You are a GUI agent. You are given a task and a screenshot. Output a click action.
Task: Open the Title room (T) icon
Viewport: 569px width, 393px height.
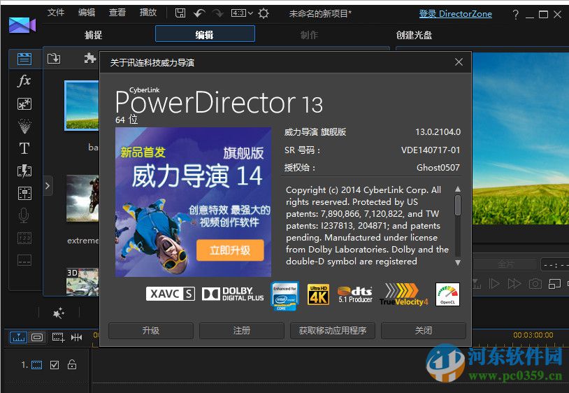point(24,148)
